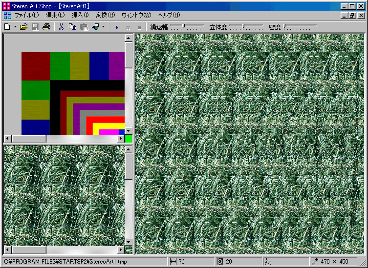368x268 pixels.
Task: Click the value 20 in status bar
Action: point(229,262)
